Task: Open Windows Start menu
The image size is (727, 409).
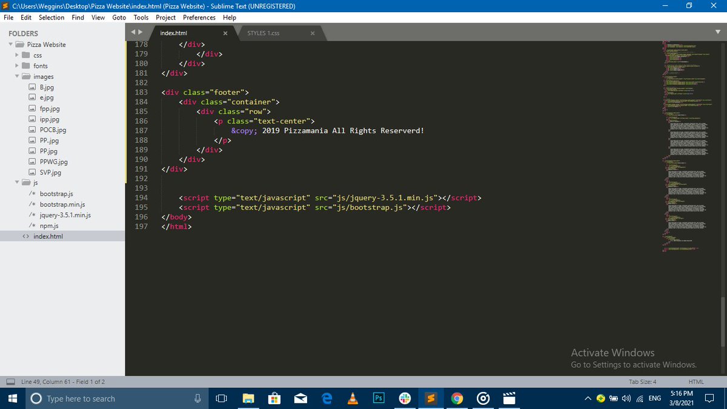Action: (x=12, y=398)
